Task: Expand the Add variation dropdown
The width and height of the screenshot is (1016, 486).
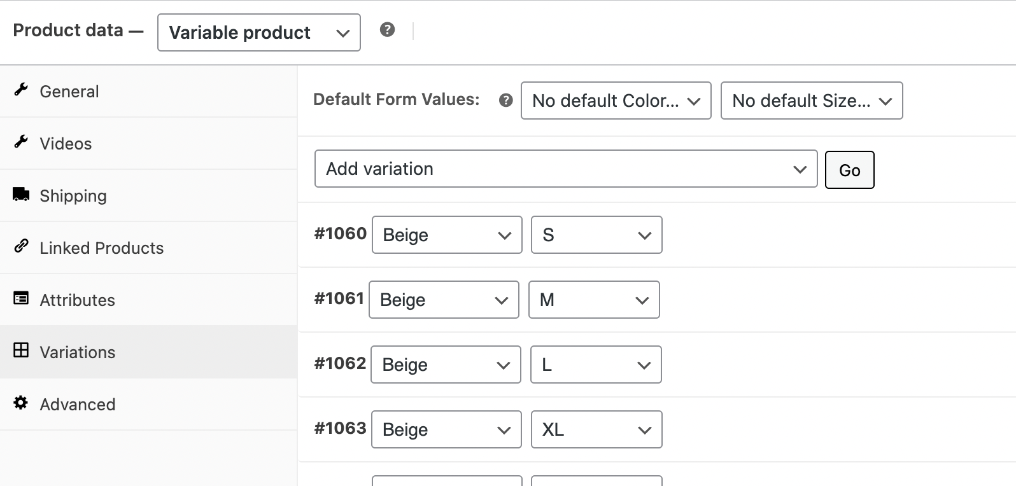Action: (x=566, y=169)
